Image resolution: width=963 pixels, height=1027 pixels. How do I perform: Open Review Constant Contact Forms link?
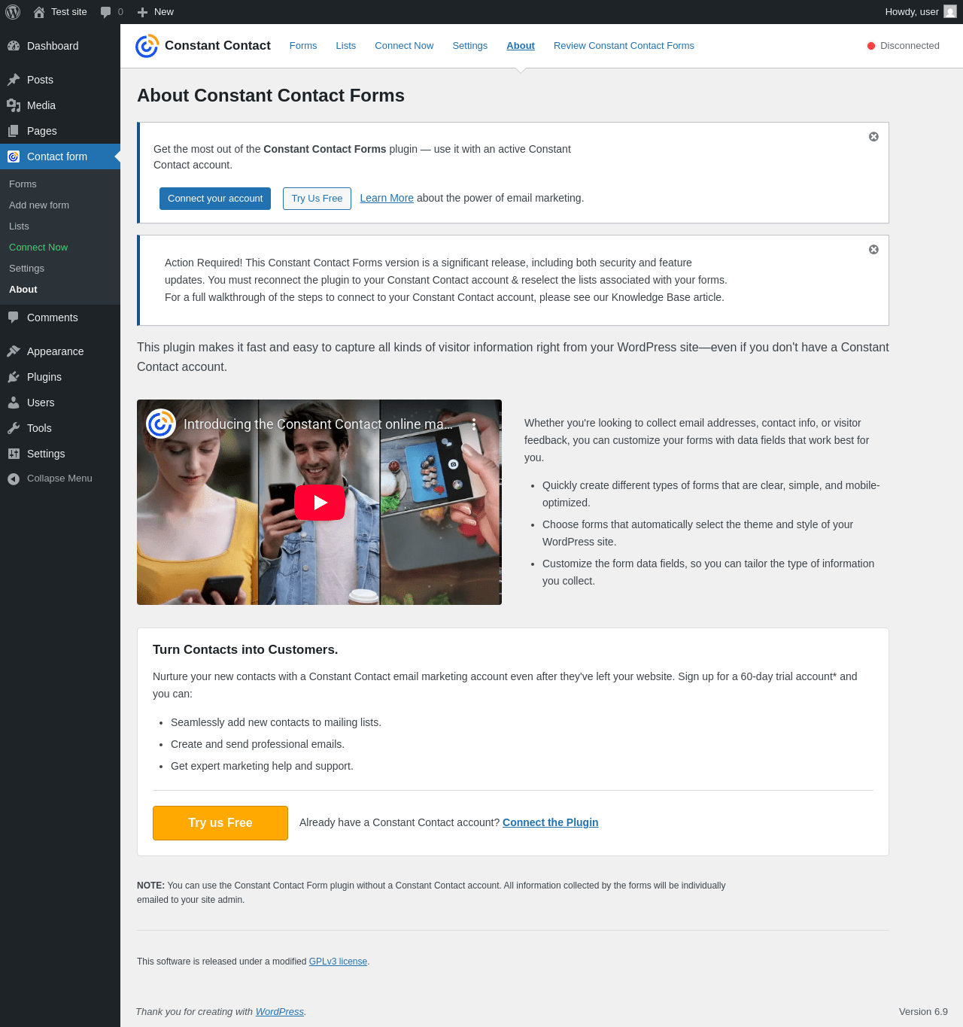[624, 46]
